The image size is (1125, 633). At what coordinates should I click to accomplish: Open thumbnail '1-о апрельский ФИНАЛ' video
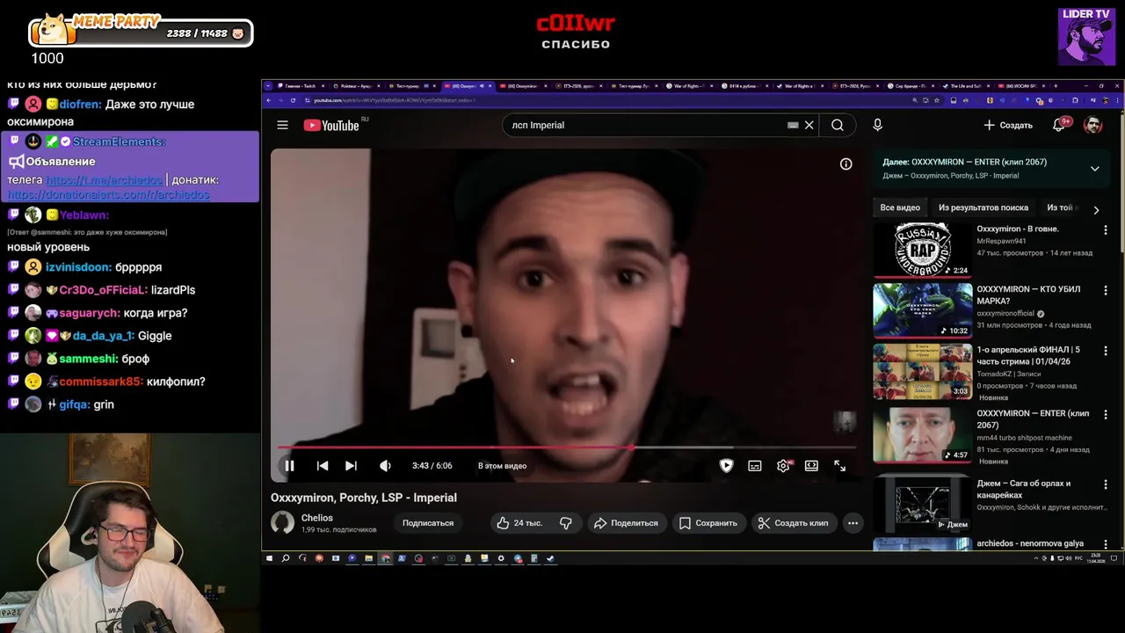point(922,372)
